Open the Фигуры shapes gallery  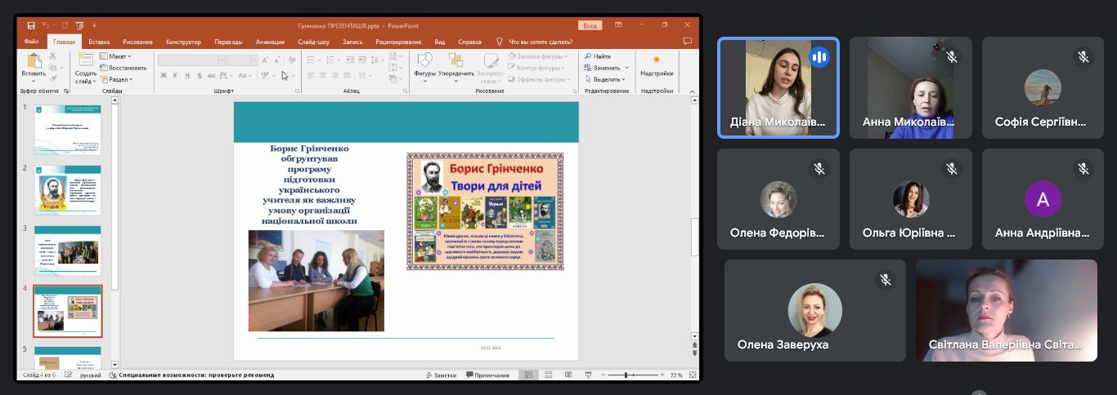(424, 64)
